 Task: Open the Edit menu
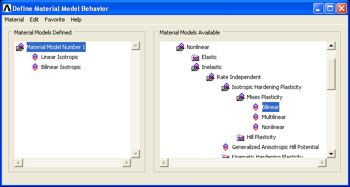click(x=34, y=19)
